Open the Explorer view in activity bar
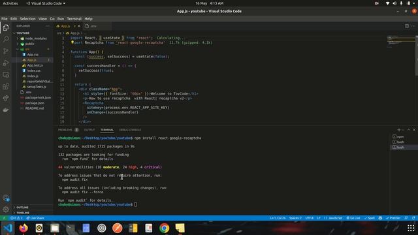This screenshot has width=418, height=235. coord(6,27)
